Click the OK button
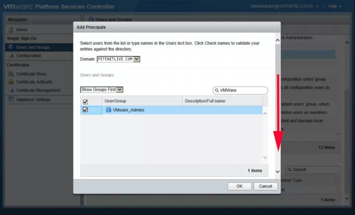Viewport: 355px width, 215px height. pos(239,186)
